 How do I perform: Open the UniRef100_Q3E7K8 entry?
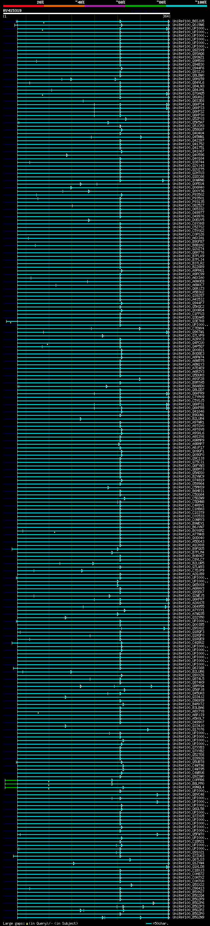pos(188,321)
